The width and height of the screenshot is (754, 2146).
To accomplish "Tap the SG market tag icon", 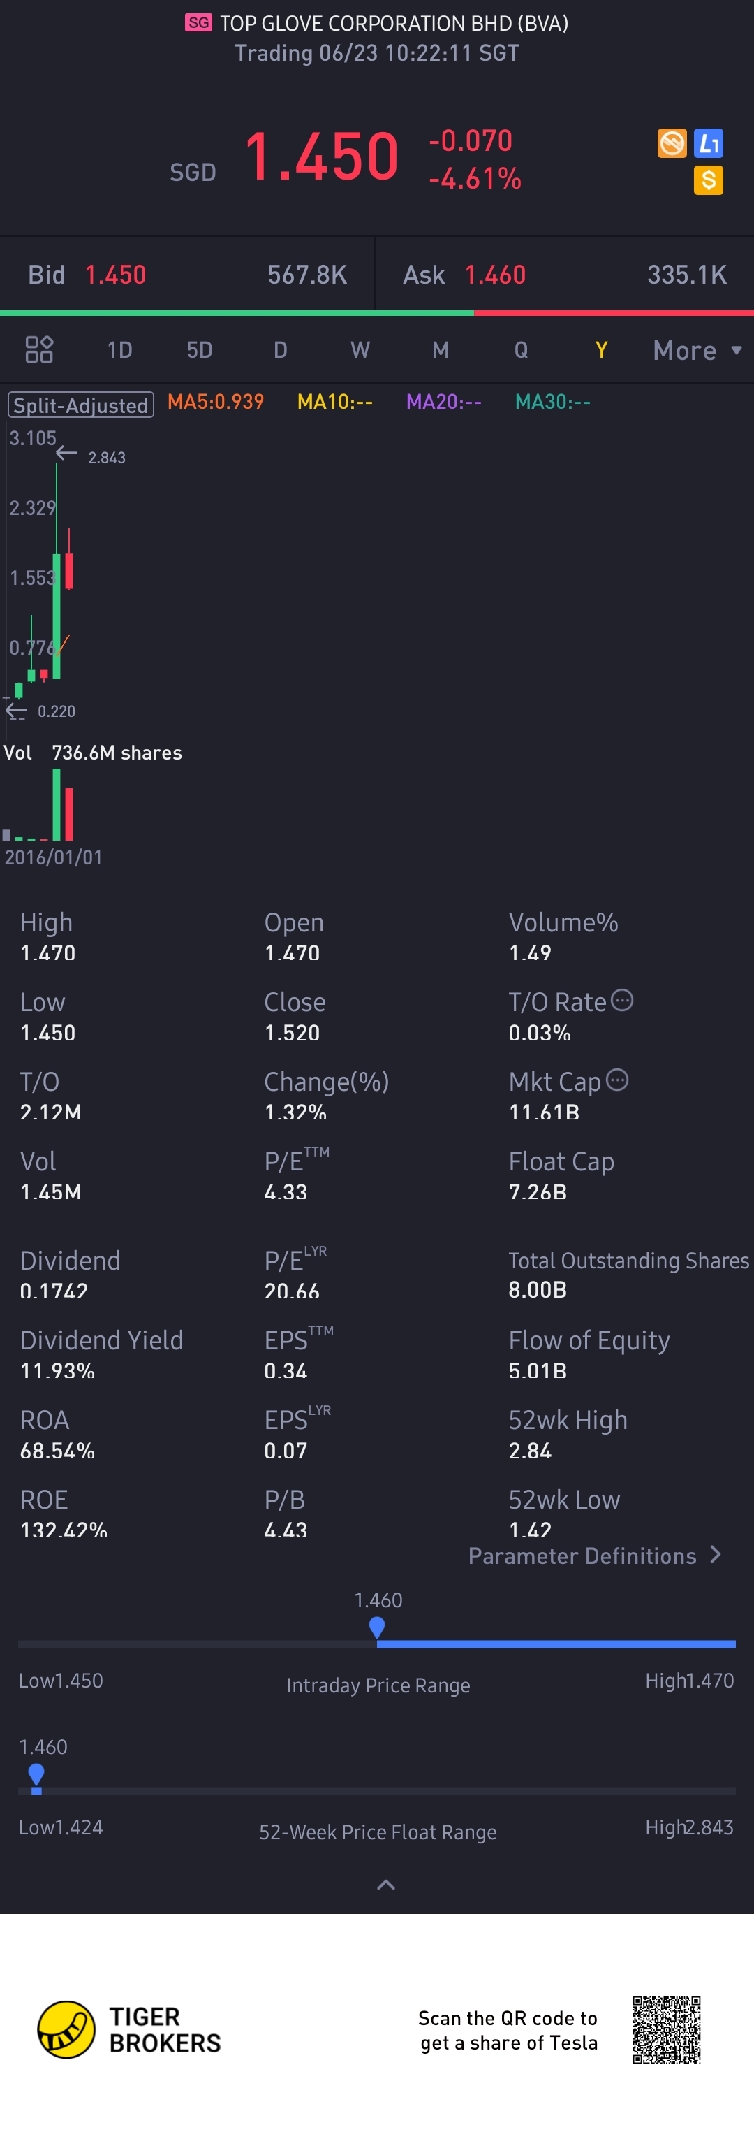I will coord(198,22).
